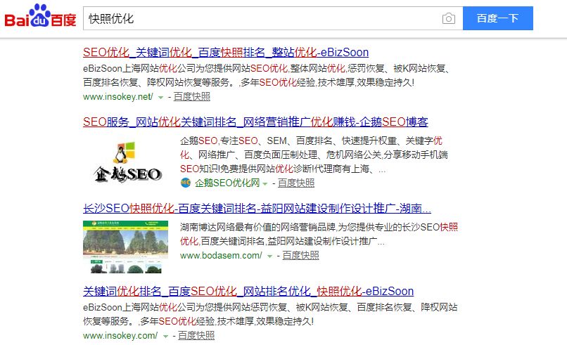Open the first result titled SEO优化_关键词优化_百度快照排名

point(226,53)
